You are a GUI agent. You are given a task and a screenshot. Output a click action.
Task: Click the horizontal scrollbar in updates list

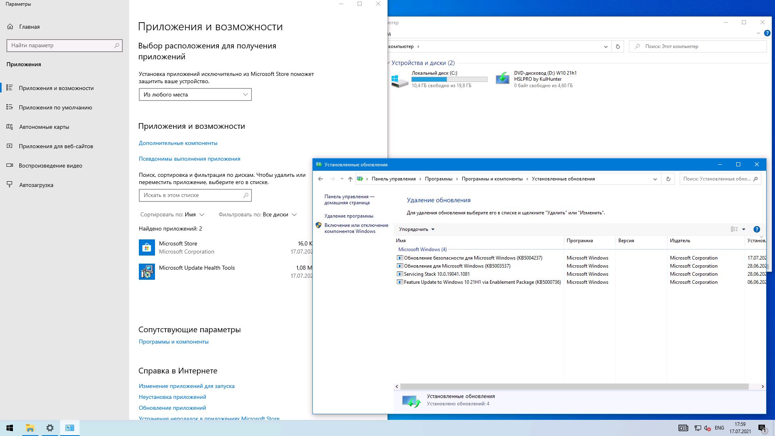(x=574, y=386)
